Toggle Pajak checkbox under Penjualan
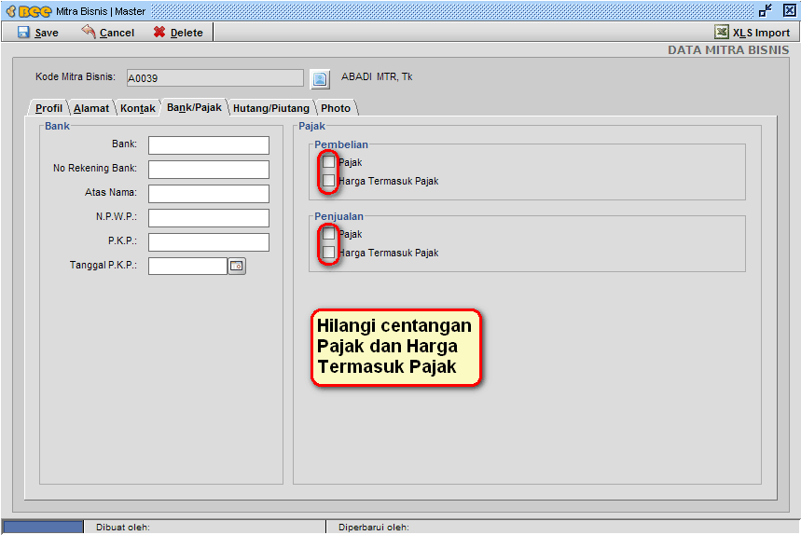 (328, 234)
